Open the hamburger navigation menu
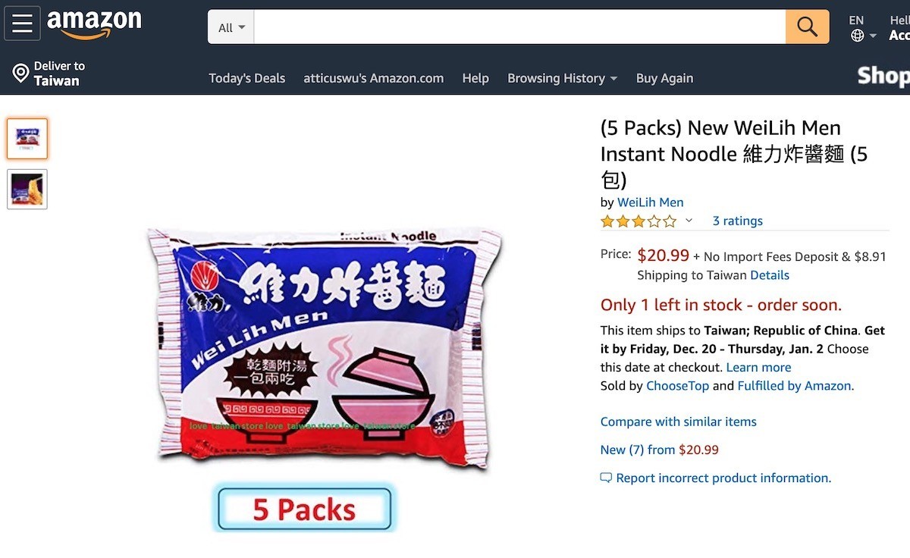The width and height of the screenshot is (910, 558). [22, 24]
